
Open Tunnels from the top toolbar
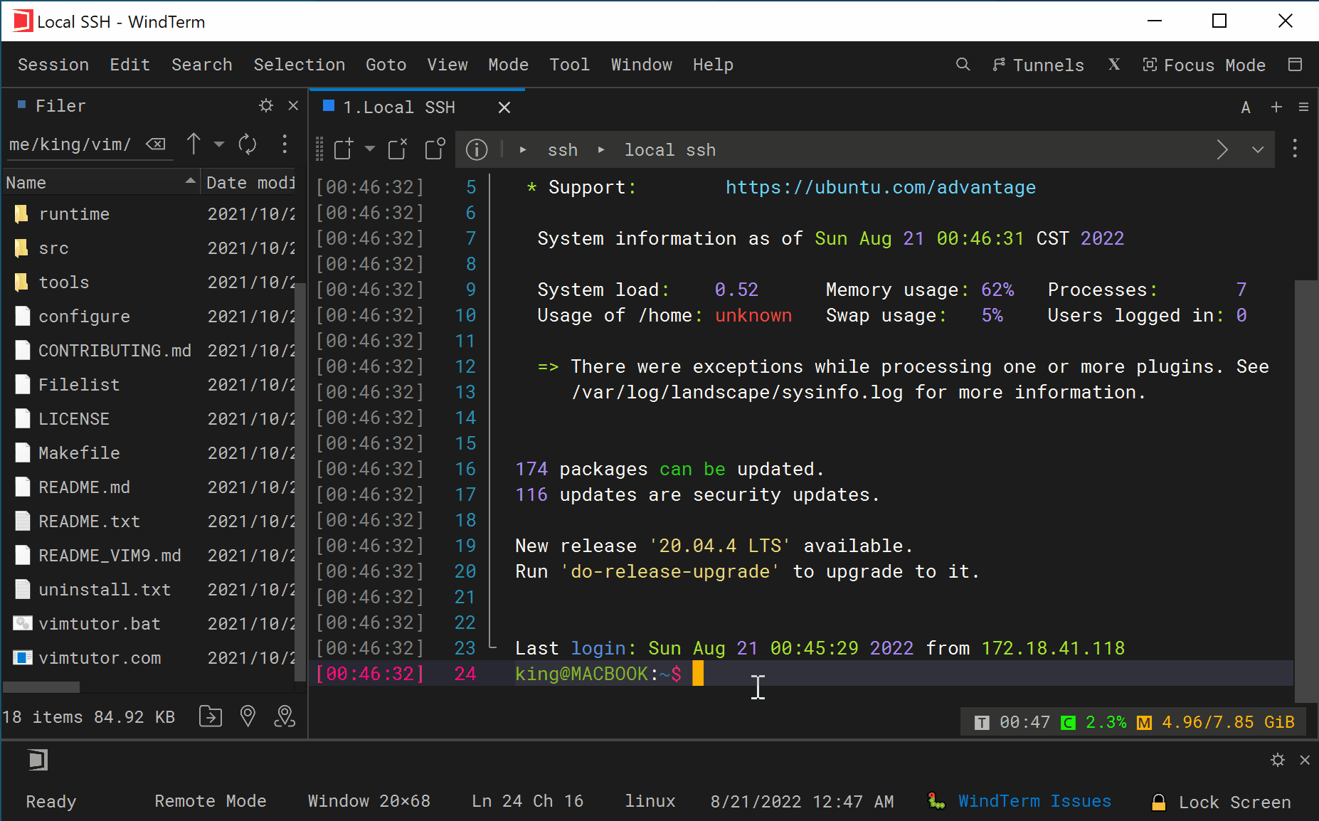1038,65
